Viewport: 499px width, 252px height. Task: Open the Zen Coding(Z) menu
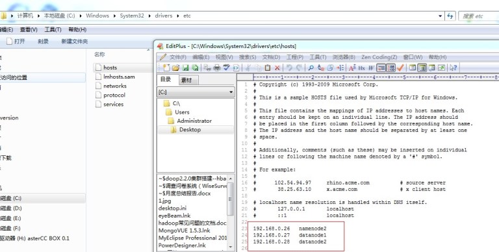[x=379, y=57]
